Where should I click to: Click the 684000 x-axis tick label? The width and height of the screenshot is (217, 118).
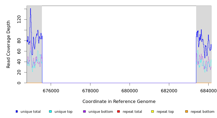coord(208,91)
